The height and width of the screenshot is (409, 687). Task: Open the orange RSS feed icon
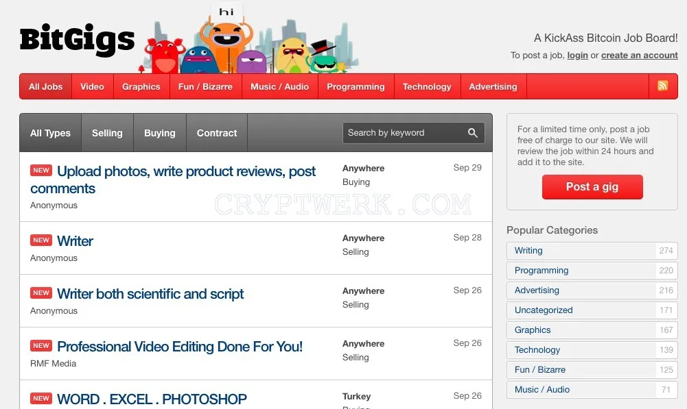coord(663,86)
